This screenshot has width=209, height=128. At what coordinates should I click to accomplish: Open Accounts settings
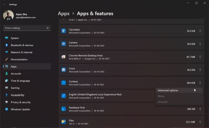[x=27, y=74]
